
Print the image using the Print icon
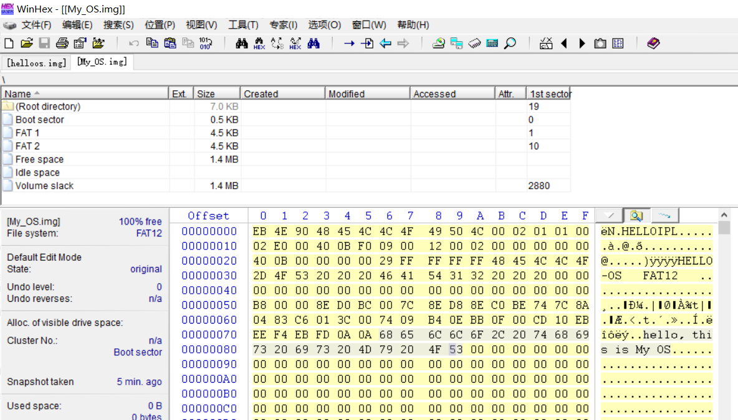(62, 43)
